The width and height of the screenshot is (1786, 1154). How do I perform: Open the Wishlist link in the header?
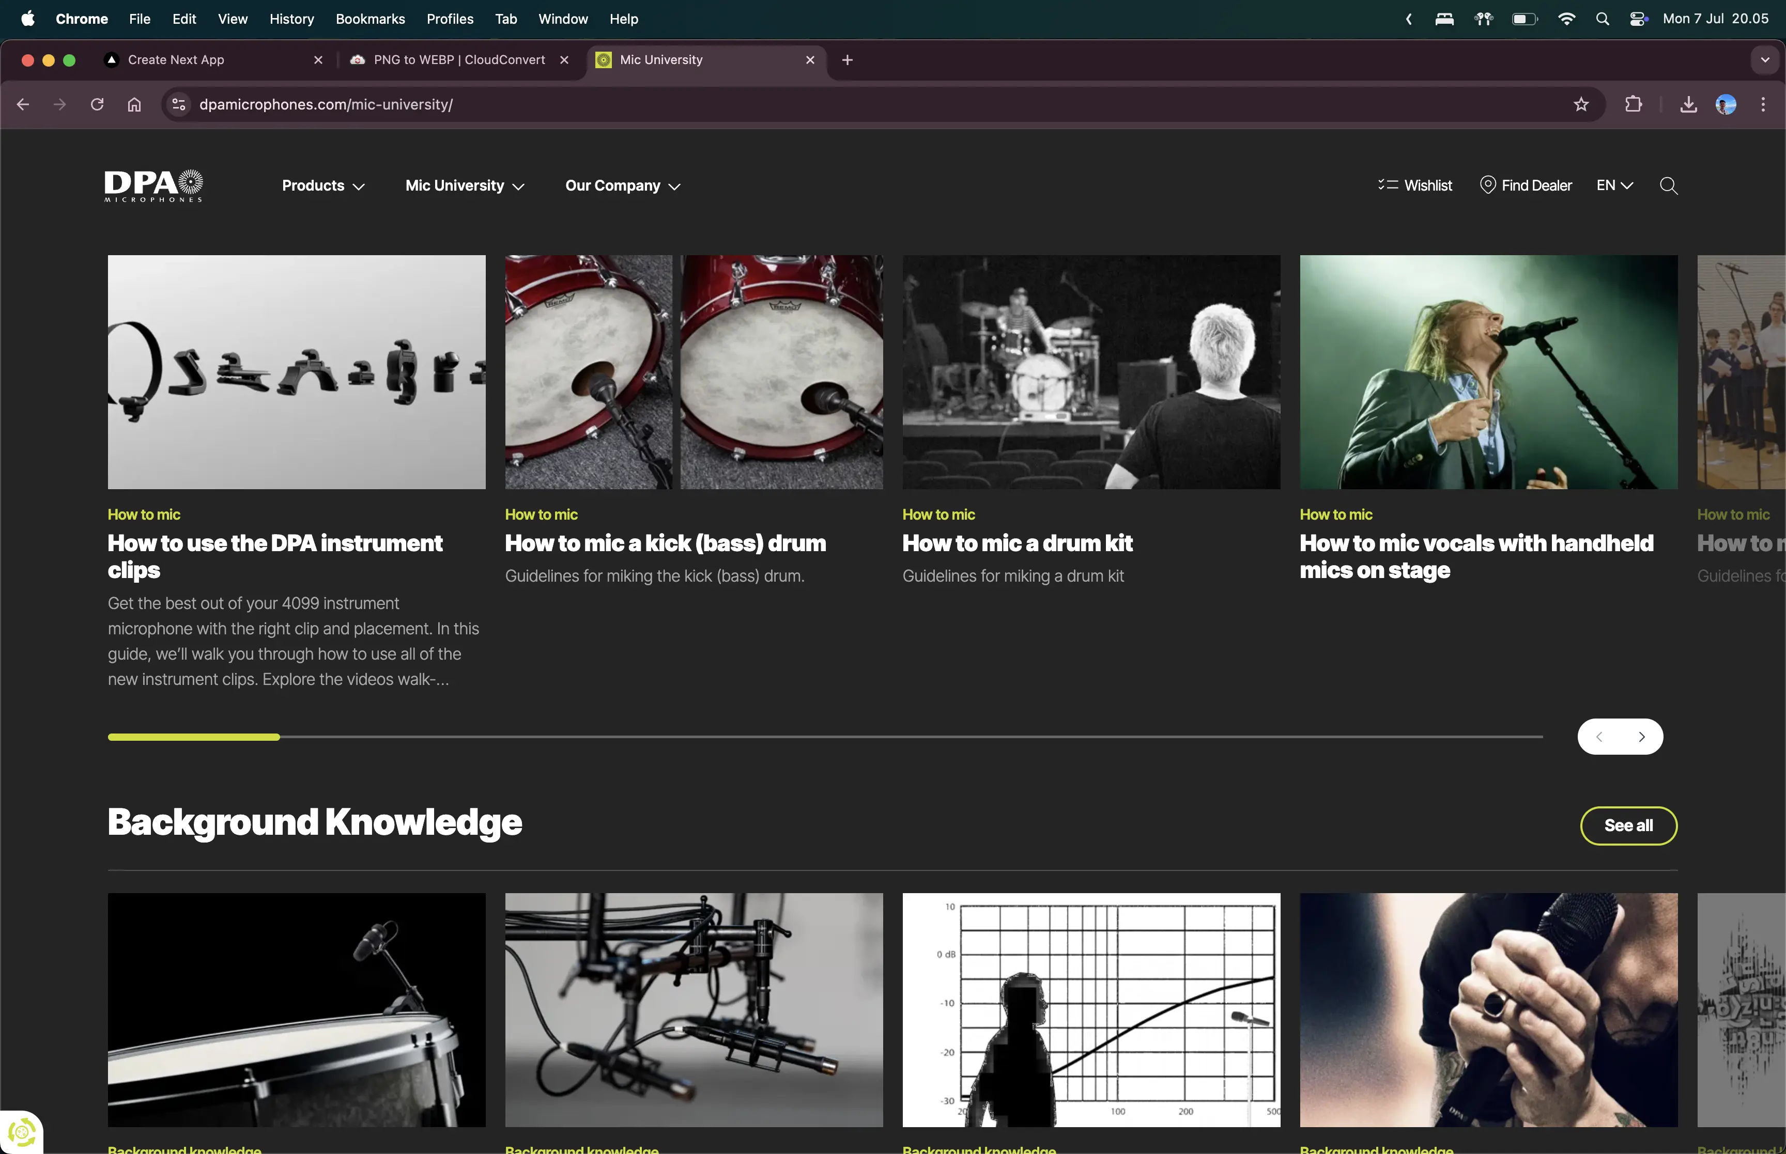pyautogui.click(x=1414, y=185)
